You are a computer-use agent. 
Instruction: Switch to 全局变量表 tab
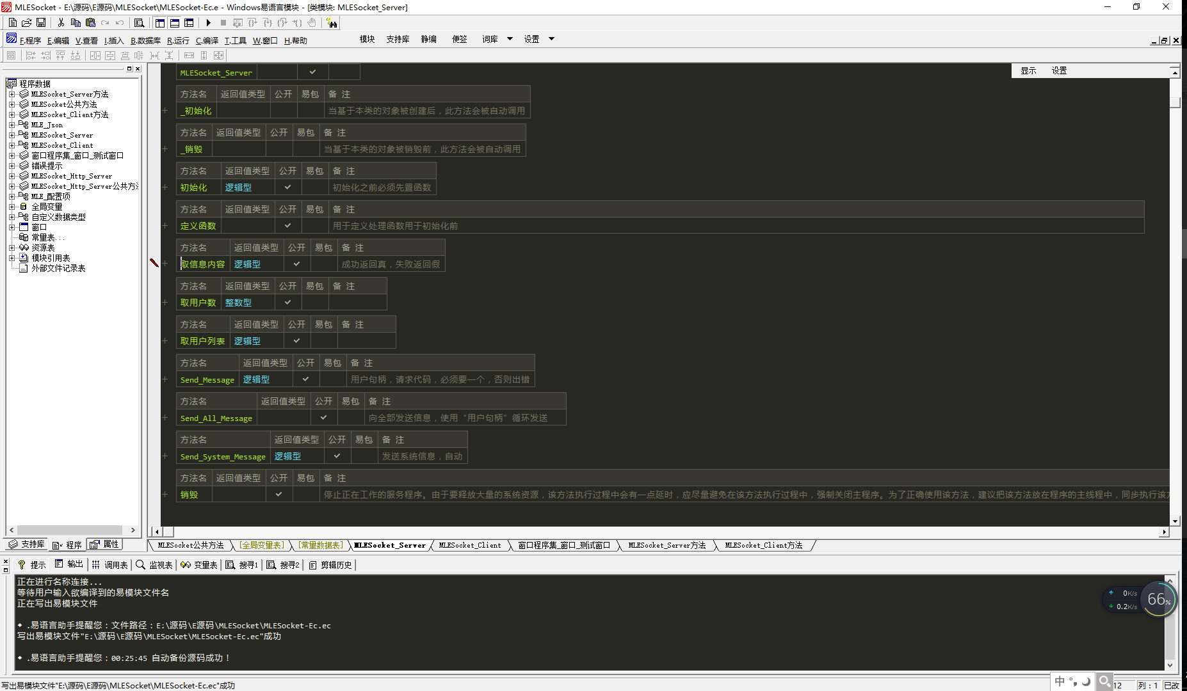(262, 545)
